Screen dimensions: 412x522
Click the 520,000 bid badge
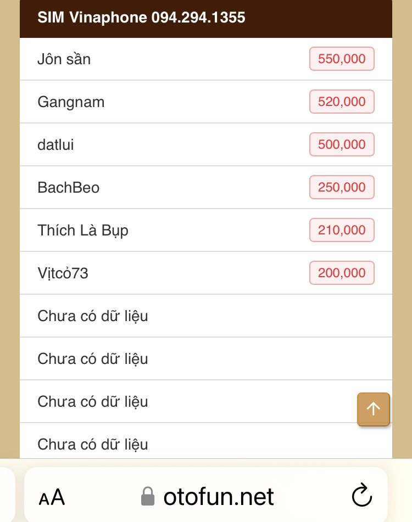pyautogui.click(x=342, y=102)
